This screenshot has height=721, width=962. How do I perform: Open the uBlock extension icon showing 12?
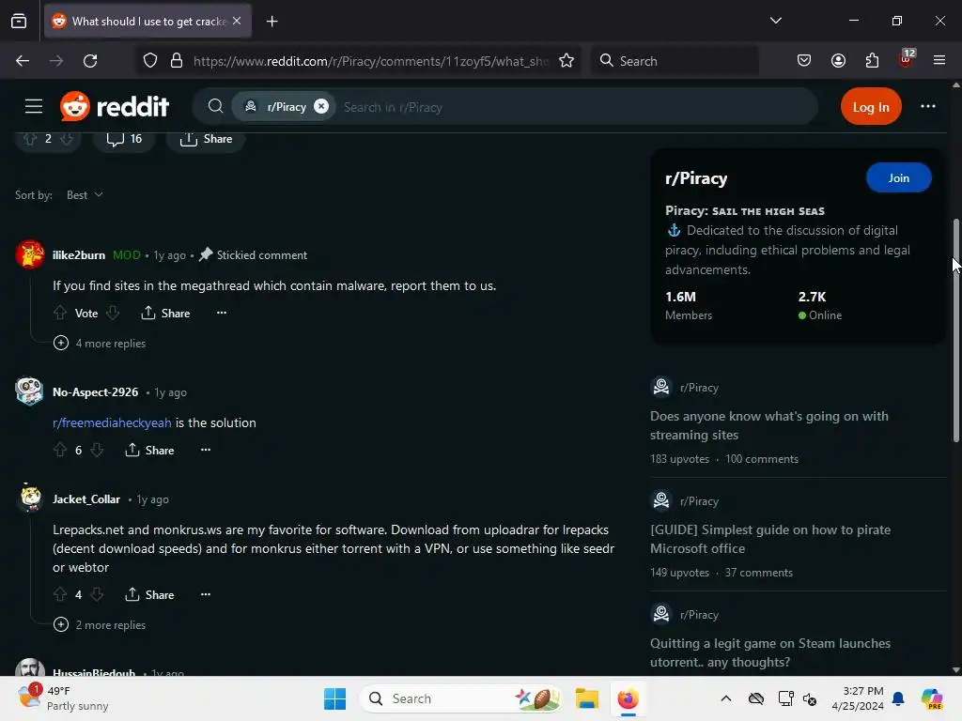point(907,59)
